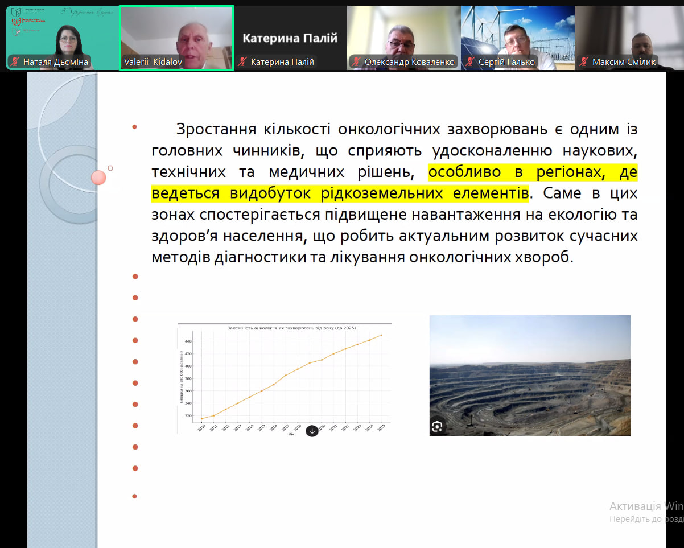Viewport: 684px width, 548px height.
Task: Click the highlighted phrase 'видобуток рідкоземельних елементів'
Action: click(379, 193)
